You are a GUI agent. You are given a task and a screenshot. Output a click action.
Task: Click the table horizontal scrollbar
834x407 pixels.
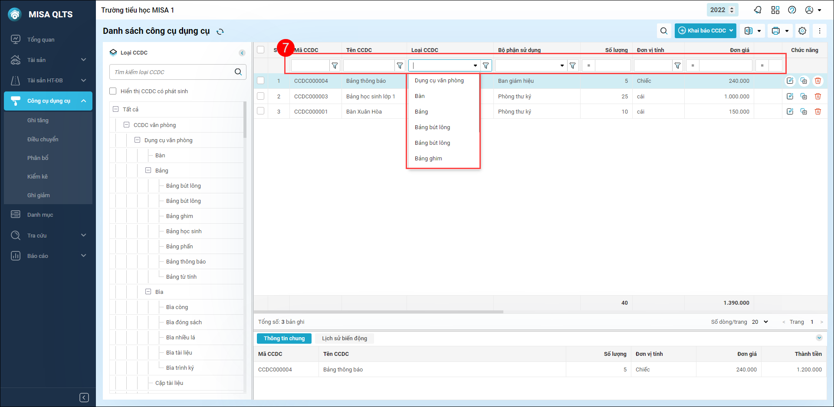click(378, 312)
